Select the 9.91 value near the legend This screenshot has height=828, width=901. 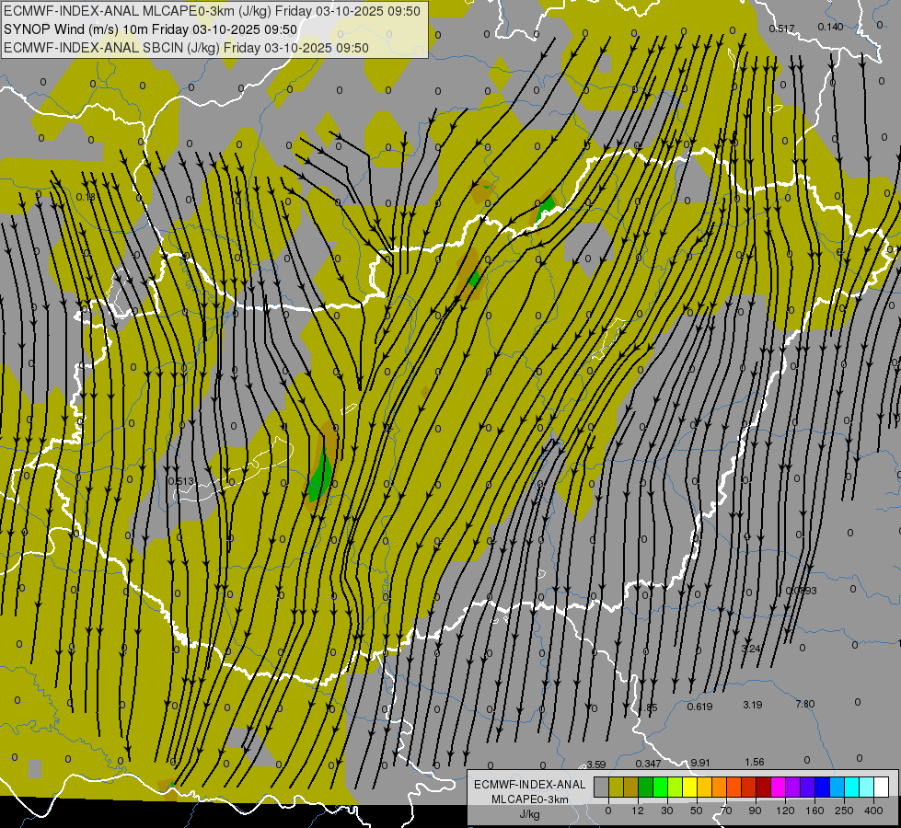point(700,763)
